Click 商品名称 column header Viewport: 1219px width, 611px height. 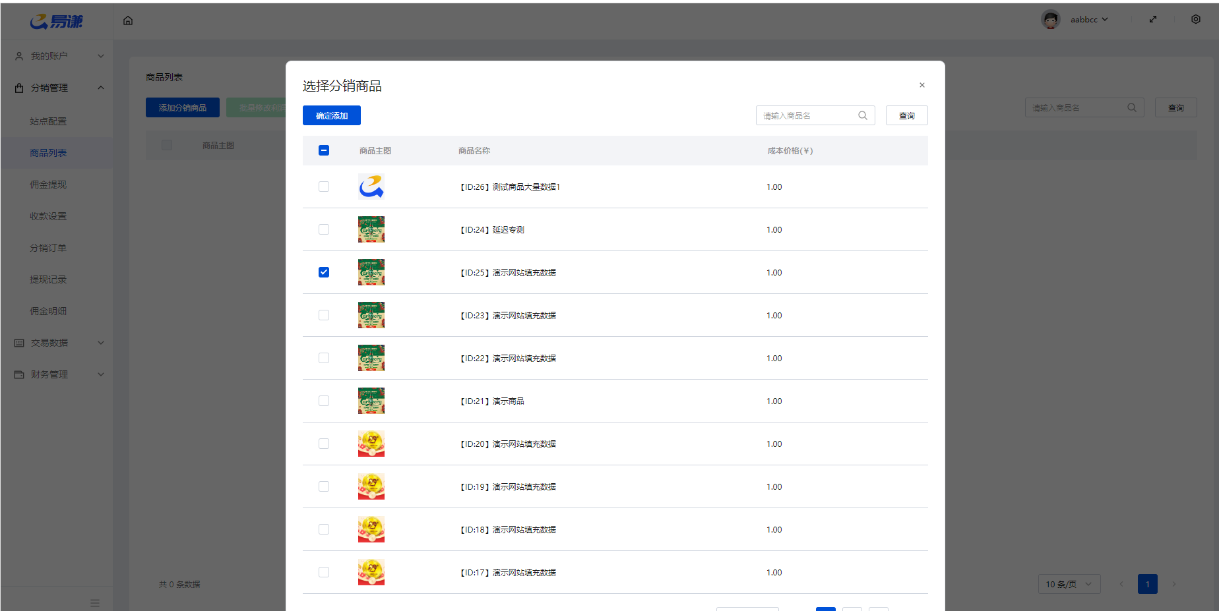point(474,151)
